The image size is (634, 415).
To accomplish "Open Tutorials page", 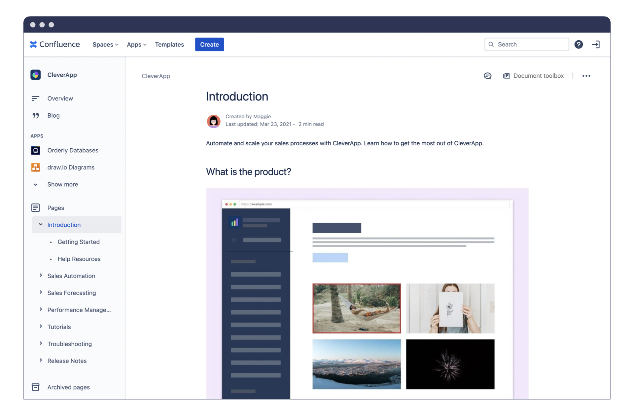I will 59,327.
